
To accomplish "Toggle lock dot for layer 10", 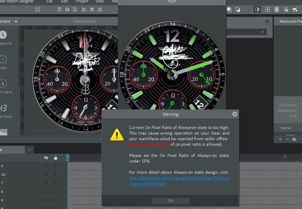I will click(56, 175).
